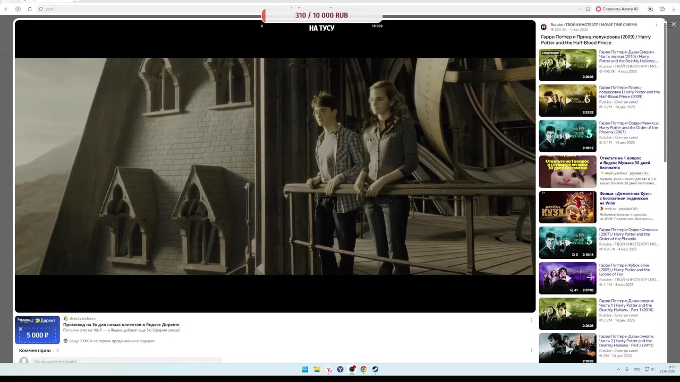Viewport: 680px width, 382px height.
Task: Open Order of the Phoenix 2:18:14 thumbnail
Action: click(567, 242)
